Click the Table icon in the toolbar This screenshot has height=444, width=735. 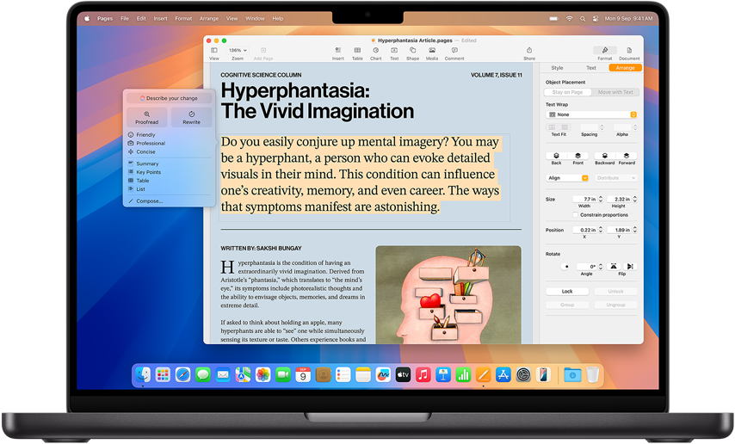357,52
